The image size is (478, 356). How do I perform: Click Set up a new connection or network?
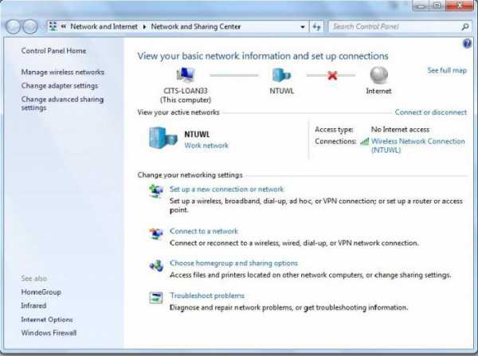(x=226, y=189)
